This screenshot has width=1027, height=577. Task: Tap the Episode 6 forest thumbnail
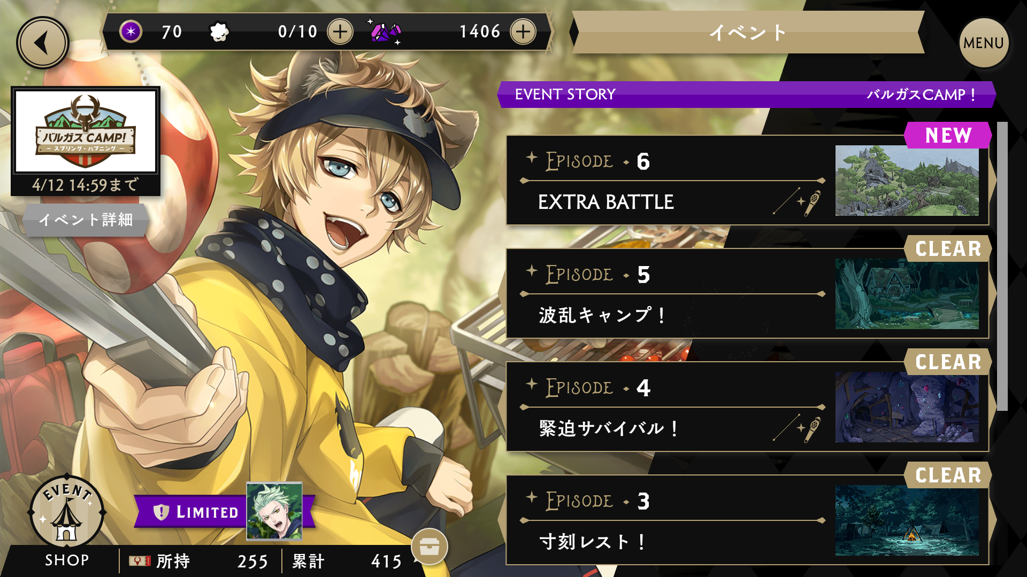tap(907, 181)
